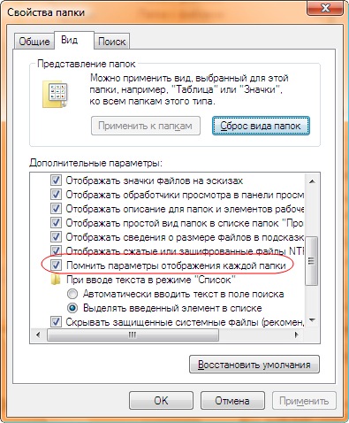Cancel the dialog with Отмена
This screenshot has height=423, width=349.
[x=232, y=401]
